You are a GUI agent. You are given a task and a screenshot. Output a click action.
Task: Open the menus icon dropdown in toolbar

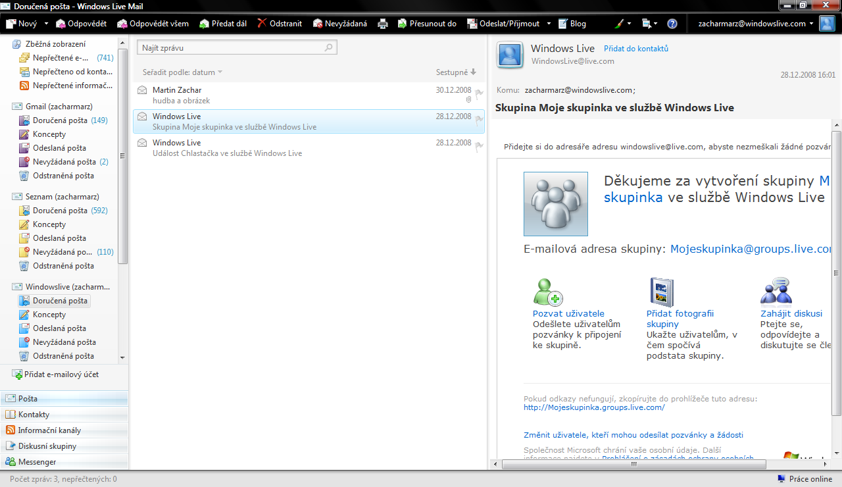pyautogui.click(x=650, y=24)
